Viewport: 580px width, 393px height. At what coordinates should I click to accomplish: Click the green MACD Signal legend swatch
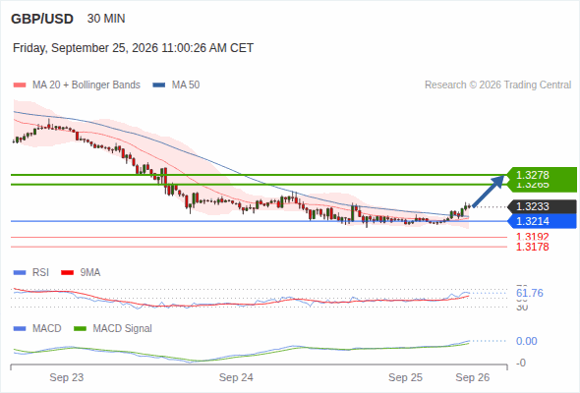(x=80, y=329)
